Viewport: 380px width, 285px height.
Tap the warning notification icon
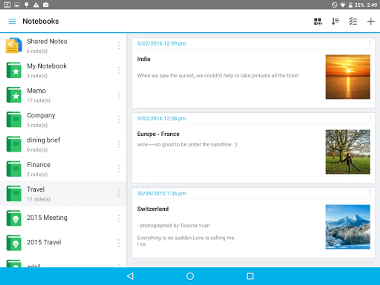pos(36,5)
